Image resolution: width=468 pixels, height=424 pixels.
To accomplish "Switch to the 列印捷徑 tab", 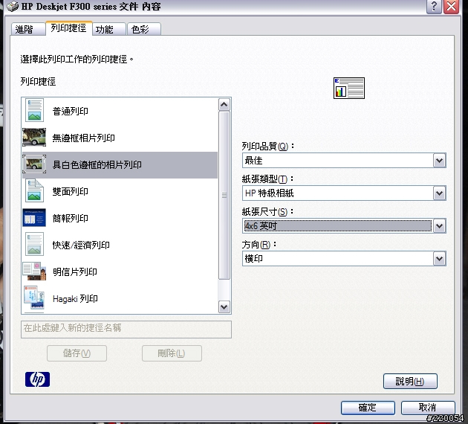I will (x=68, y=28).
